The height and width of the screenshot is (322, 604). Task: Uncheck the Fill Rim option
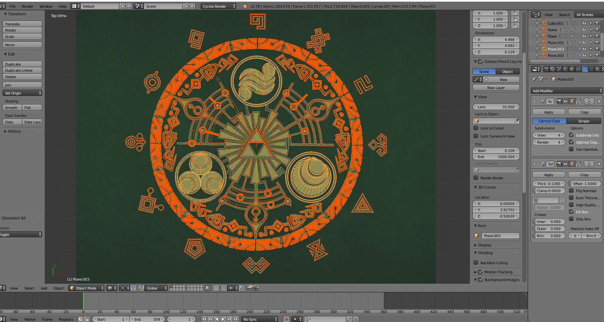click(571, 212)
